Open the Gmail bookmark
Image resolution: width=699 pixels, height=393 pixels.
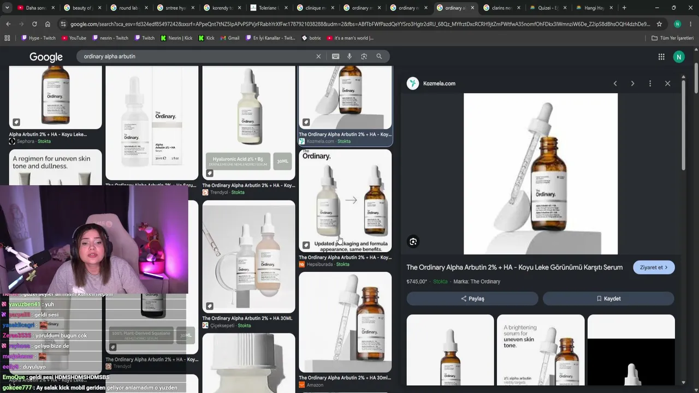click(x=229, y=38)
